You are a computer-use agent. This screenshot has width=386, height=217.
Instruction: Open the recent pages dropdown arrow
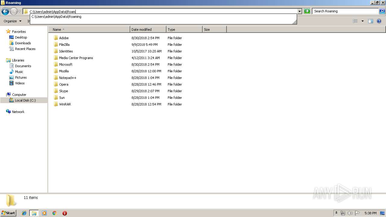click(19, 11)
